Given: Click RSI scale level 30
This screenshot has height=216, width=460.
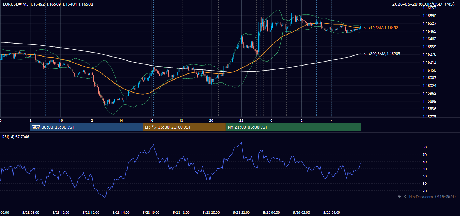Looking at the screenshot, I should [x=424, y=184].
